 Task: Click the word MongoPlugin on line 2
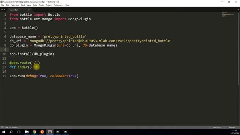(x=79, y=19)
